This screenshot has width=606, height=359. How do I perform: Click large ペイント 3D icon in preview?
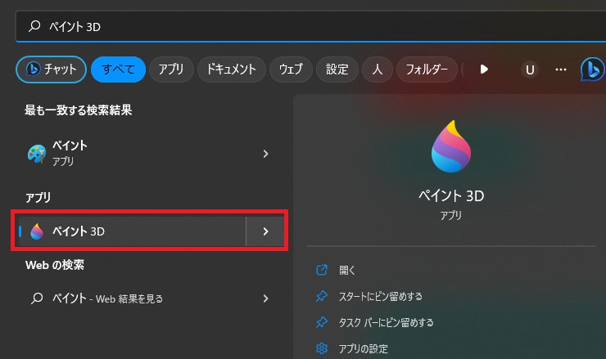pos(451,146)
